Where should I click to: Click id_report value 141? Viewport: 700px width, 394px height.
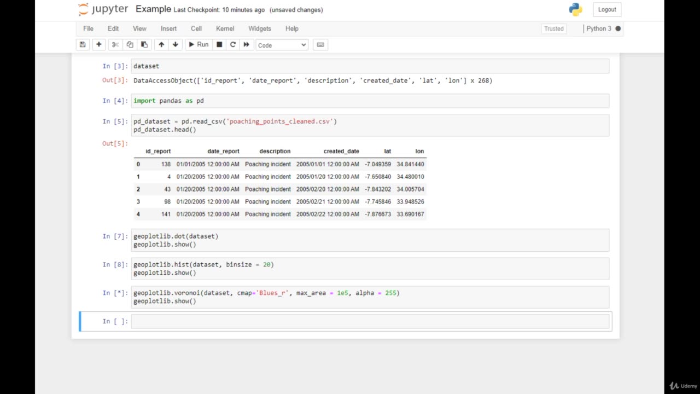[166, 215]
